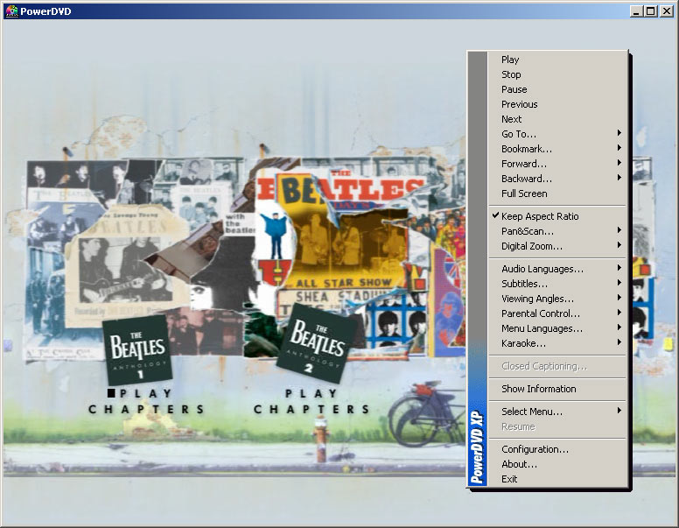
Task: Minimize the PowerDVD window
Action: pos(636,11)
